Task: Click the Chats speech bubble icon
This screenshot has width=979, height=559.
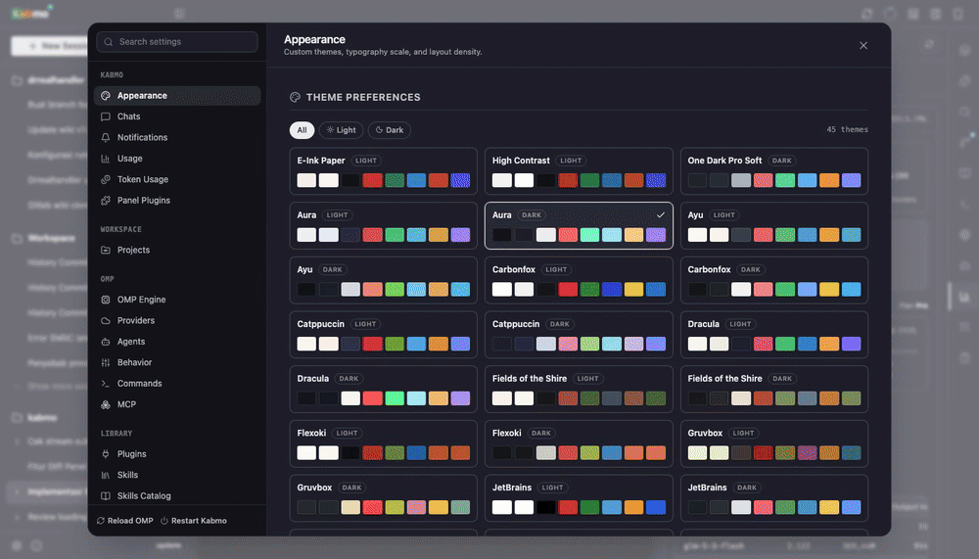Action: 106,116
